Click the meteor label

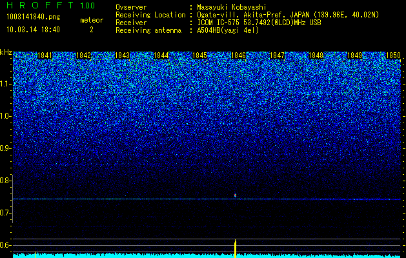92,20
